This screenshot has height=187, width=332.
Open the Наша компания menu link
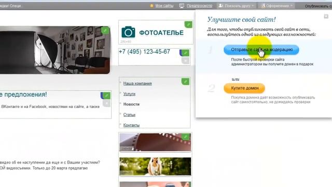[x=137, y=83]
